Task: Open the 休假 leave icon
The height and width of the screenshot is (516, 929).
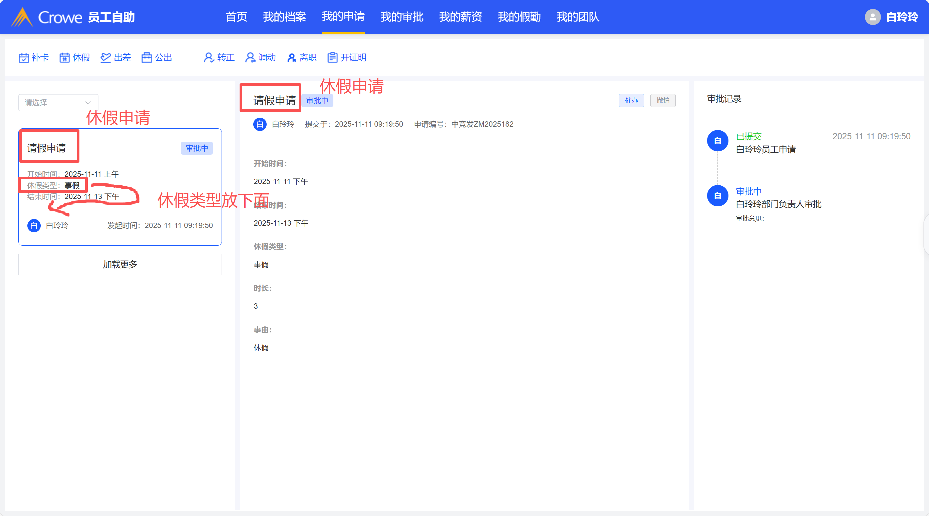Action: [64, 58]
